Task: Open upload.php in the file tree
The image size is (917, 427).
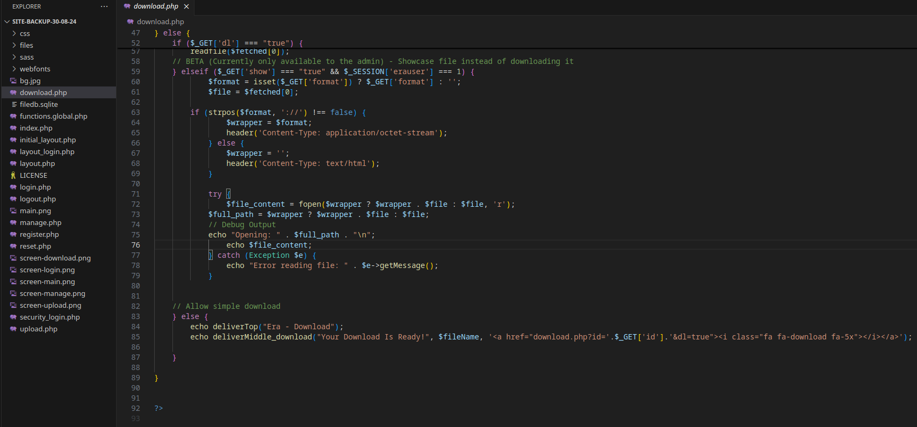Action: point(38,329)
